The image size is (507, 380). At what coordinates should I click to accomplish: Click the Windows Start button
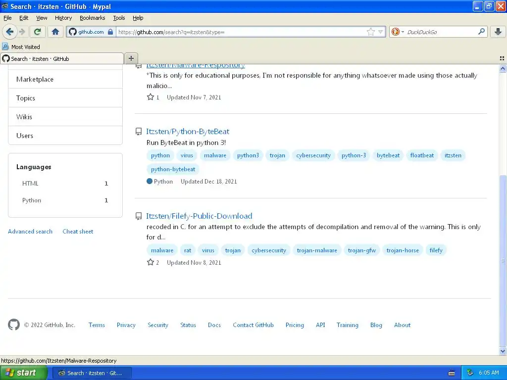pos(23,373)
